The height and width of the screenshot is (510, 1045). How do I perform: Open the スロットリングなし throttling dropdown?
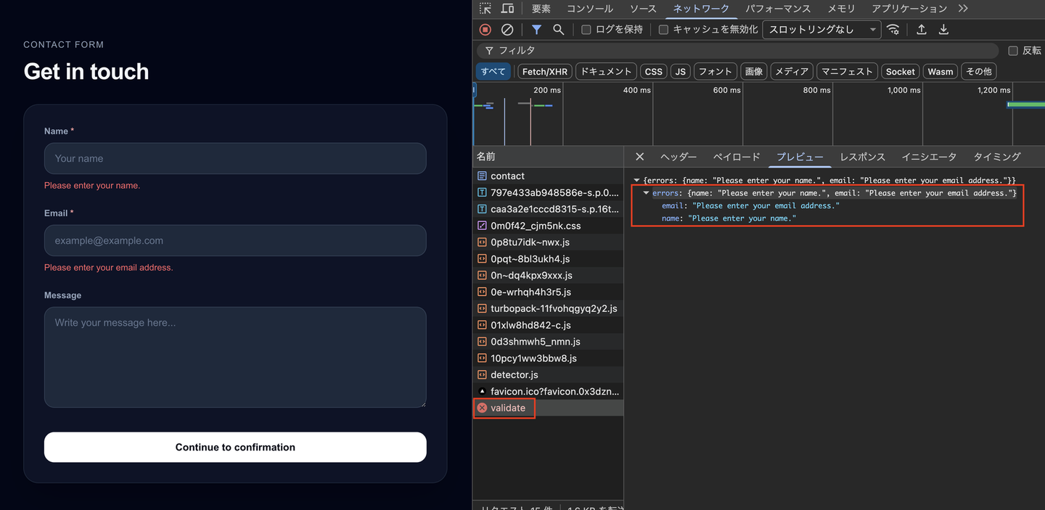pos(821,30)
